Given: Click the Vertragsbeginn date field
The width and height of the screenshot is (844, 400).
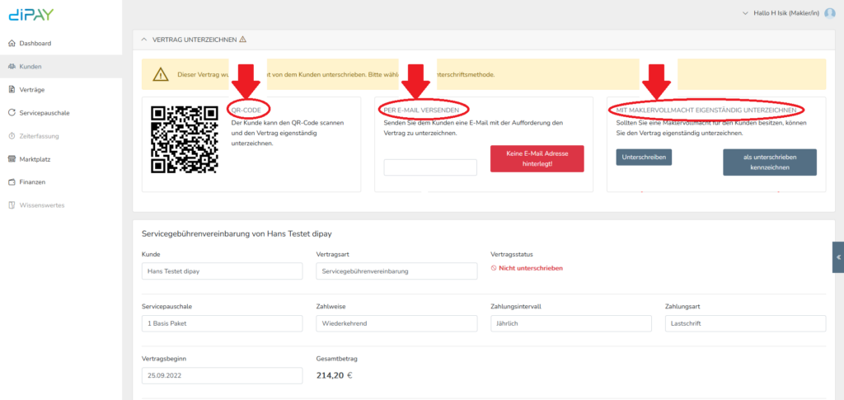Looking at the screenshot, I should tap(223, 374).
